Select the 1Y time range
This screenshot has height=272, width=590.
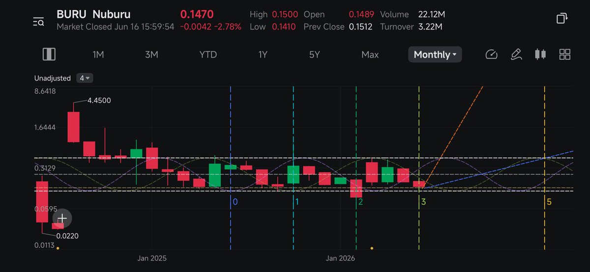(x=263, y=54)
